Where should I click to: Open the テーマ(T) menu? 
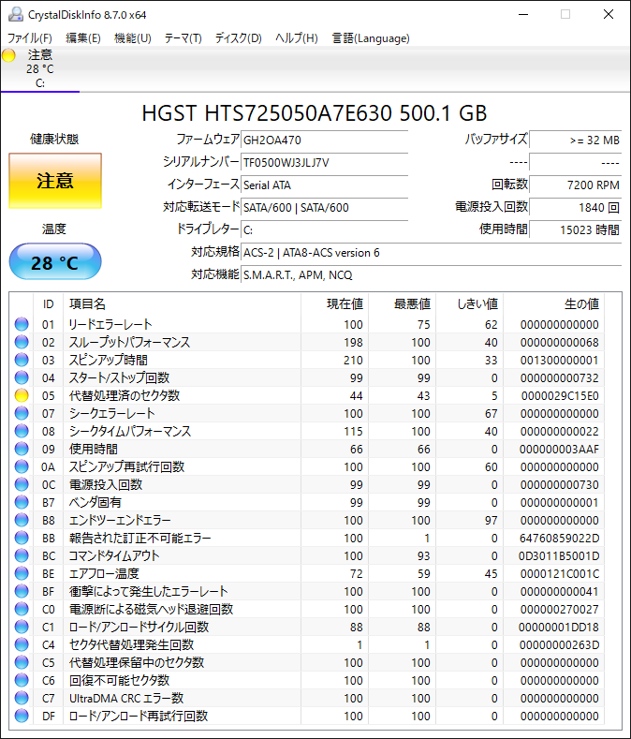click(x=183, y=38)
